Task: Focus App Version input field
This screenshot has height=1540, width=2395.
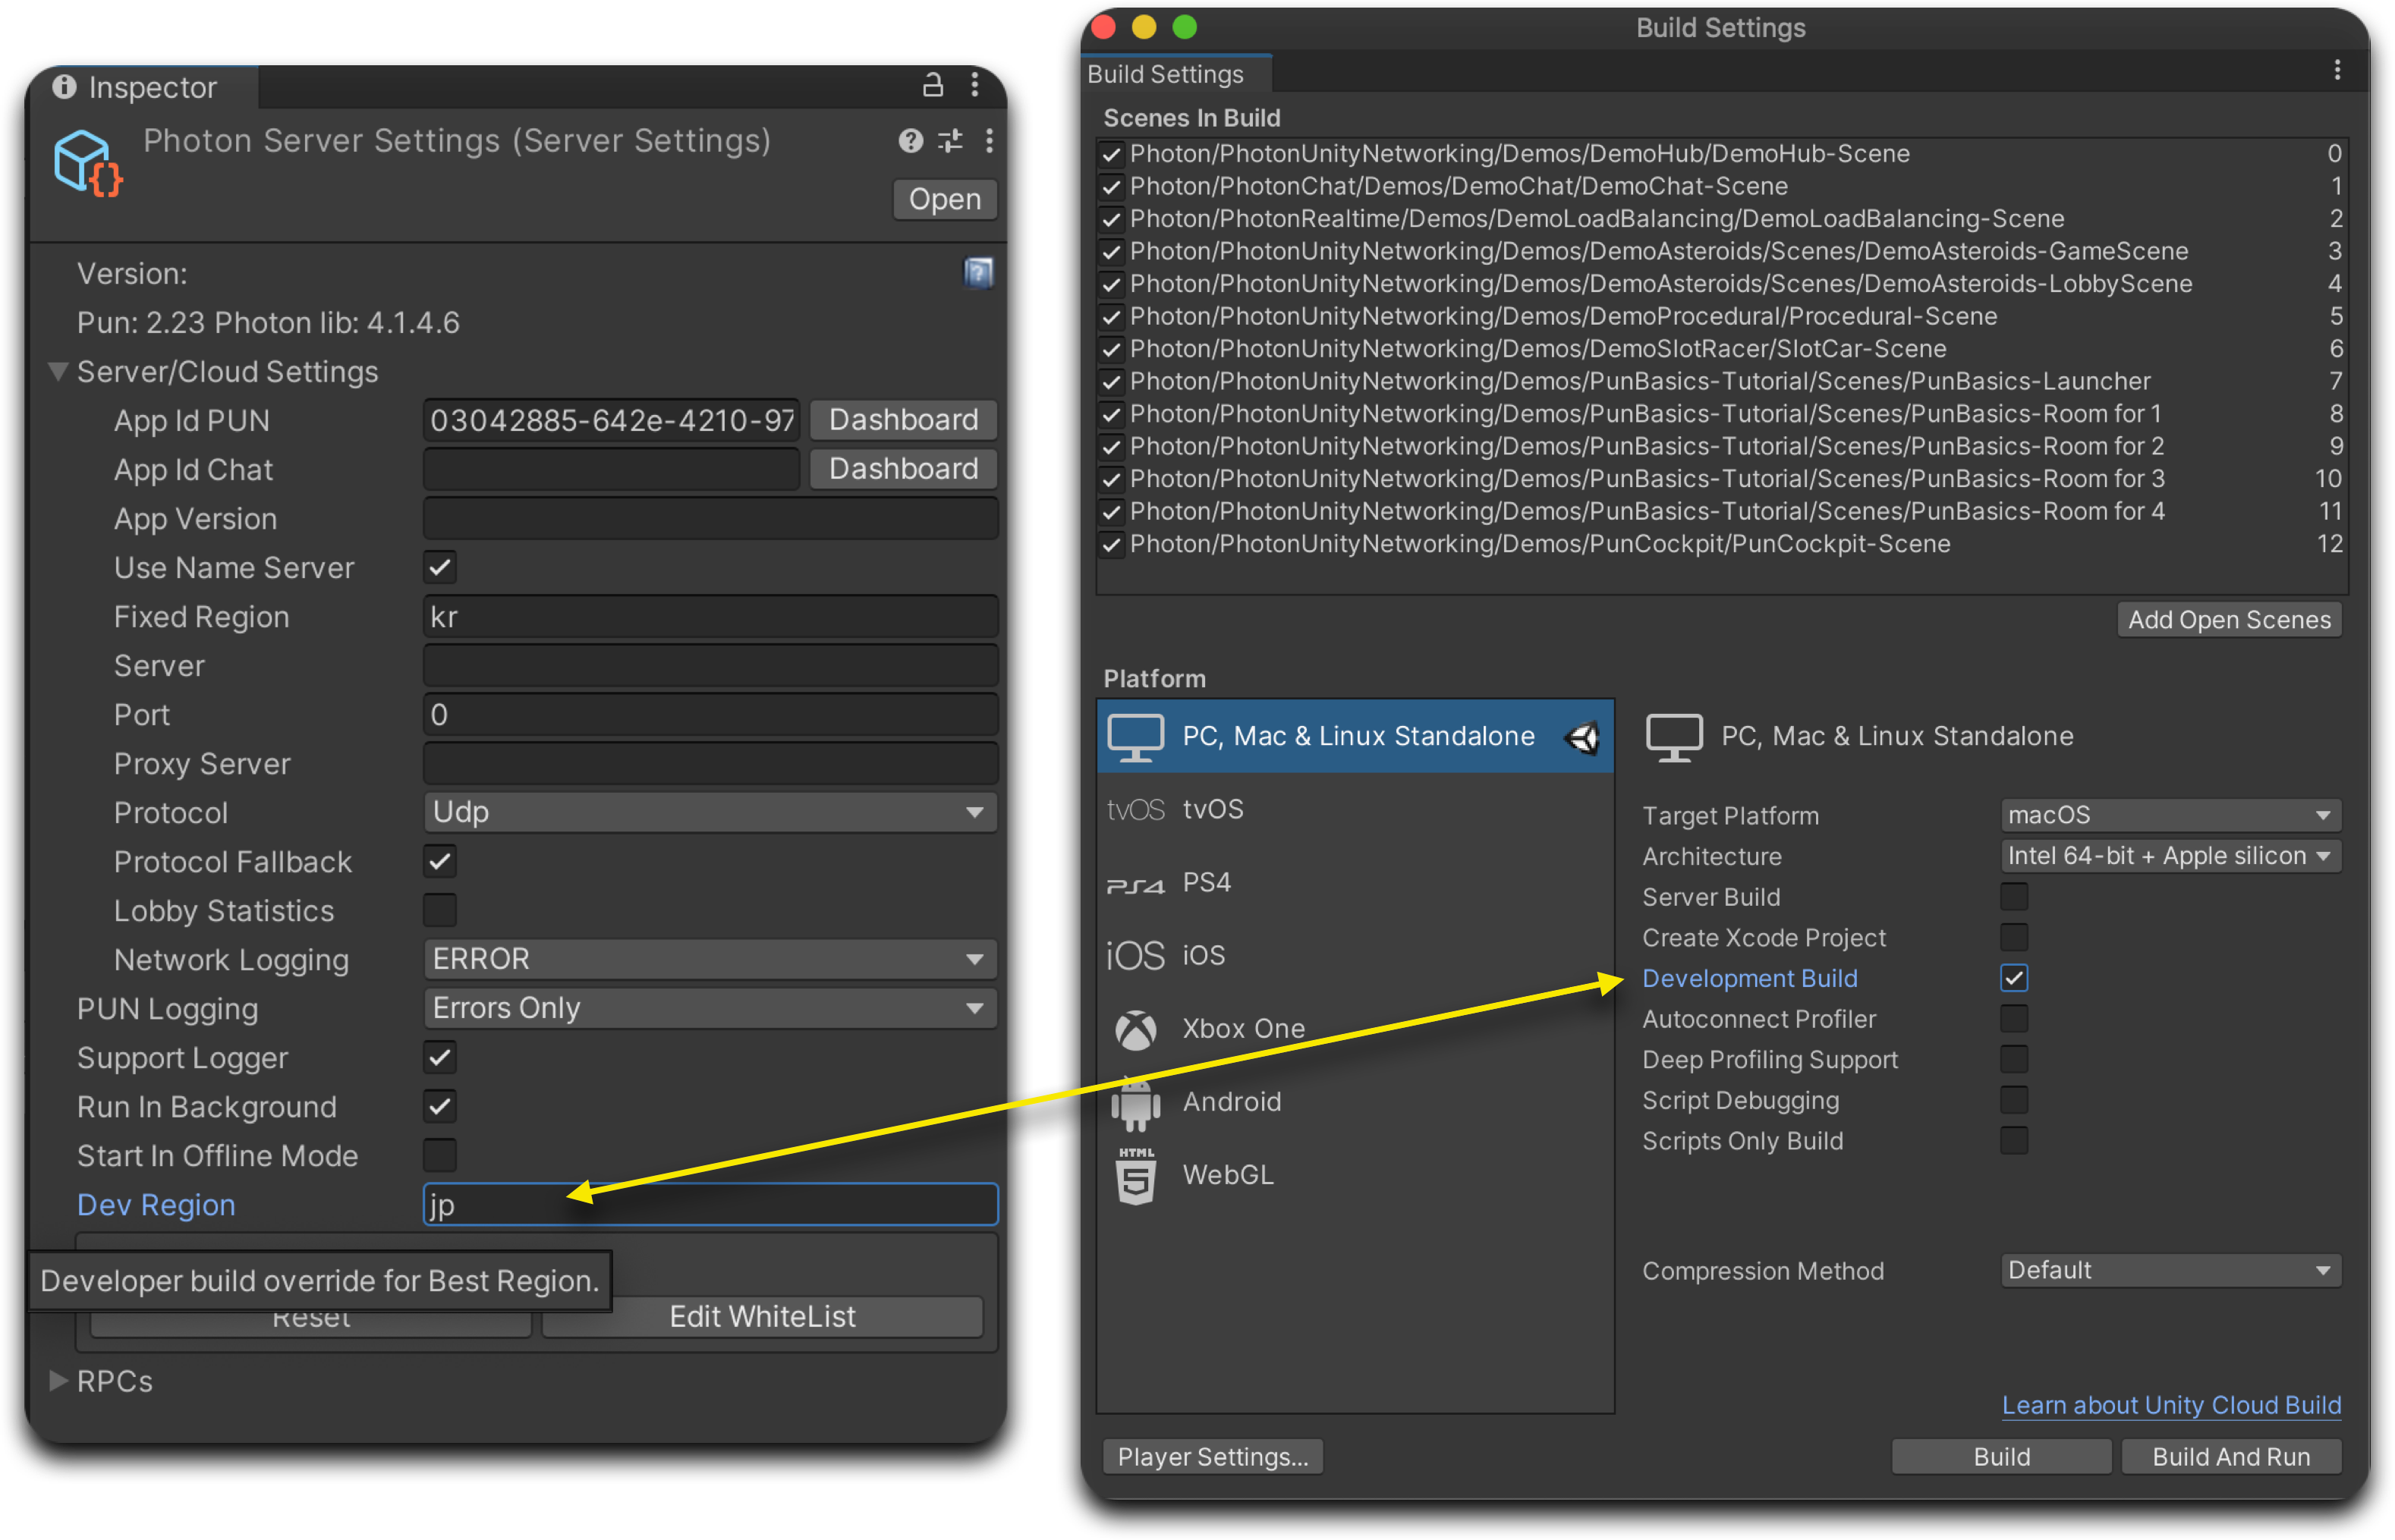Action: (x=710, y=518)
